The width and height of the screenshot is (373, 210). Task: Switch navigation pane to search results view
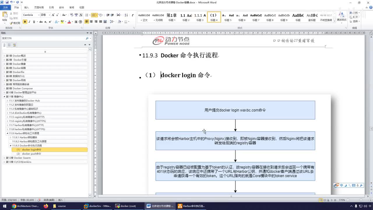pos(14,45)
